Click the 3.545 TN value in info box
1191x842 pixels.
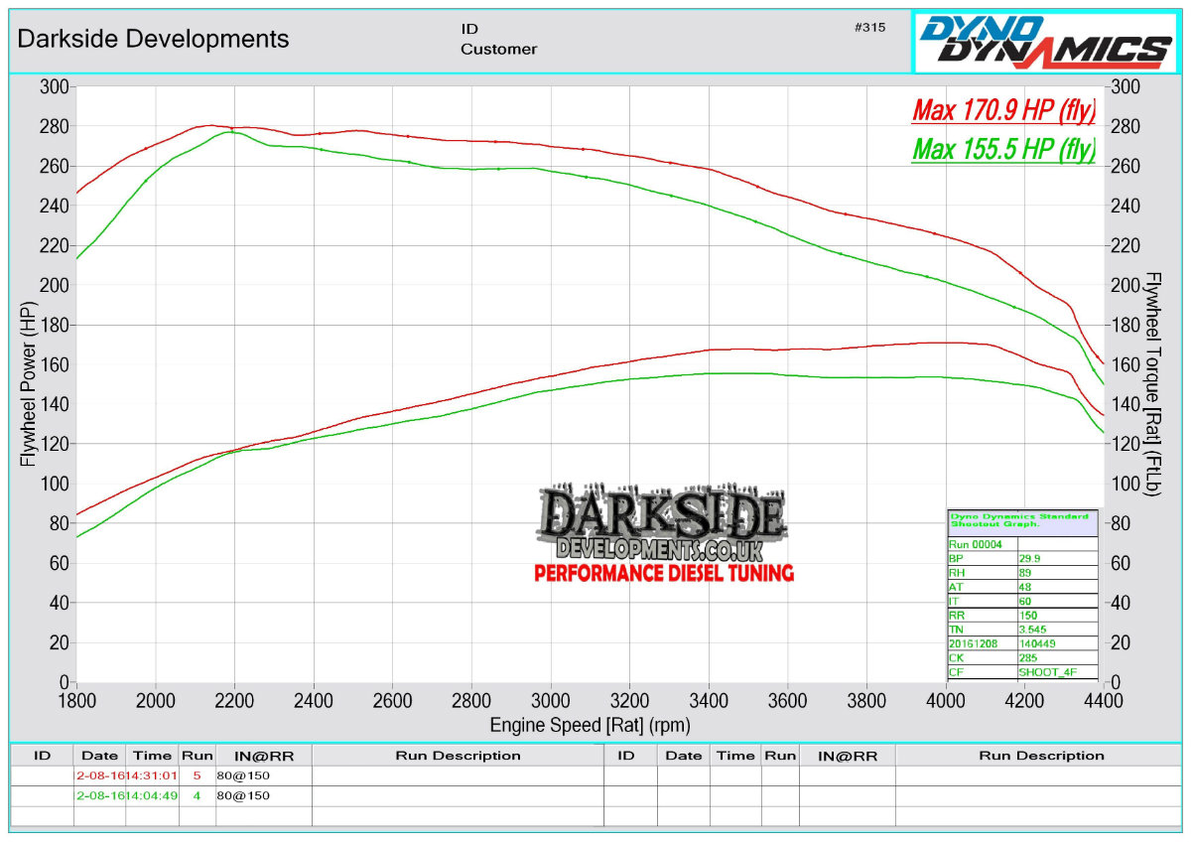[1034, 630]
